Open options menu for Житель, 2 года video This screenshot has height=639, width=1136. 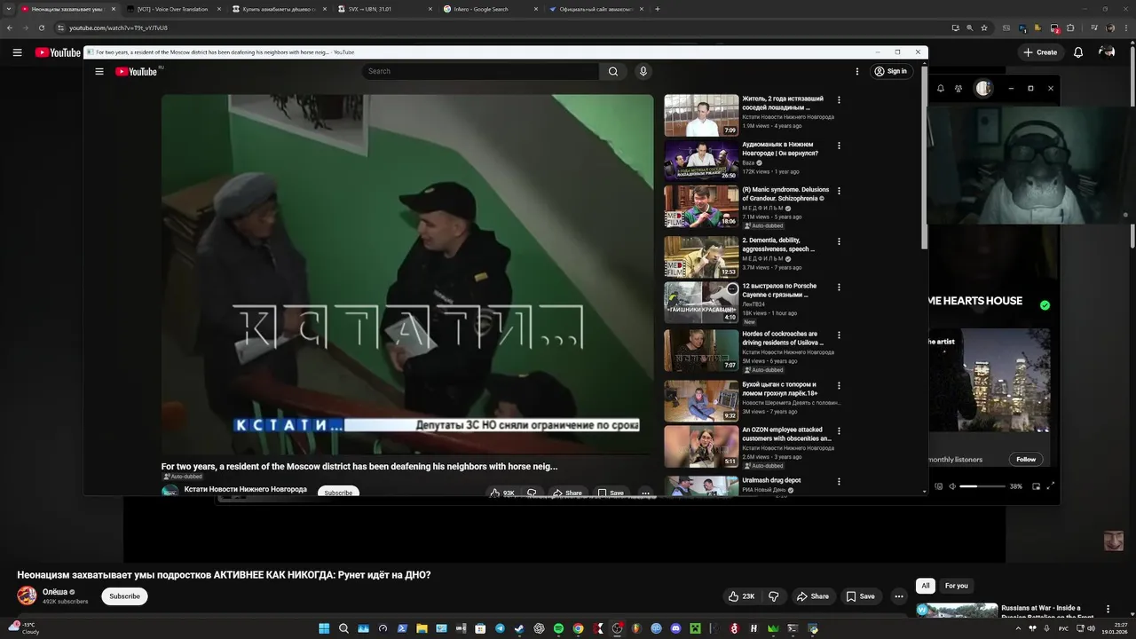(x=839, y=100)
